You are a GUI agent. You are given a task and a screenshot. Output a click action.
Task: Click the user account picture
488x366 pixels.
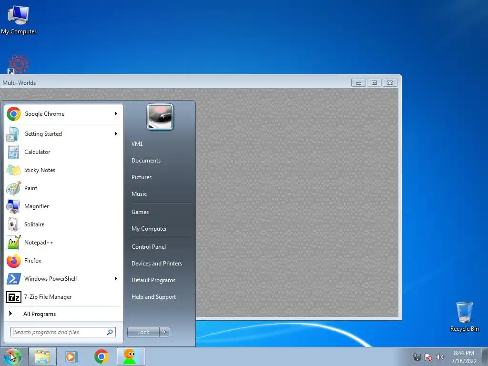[160, 117]
